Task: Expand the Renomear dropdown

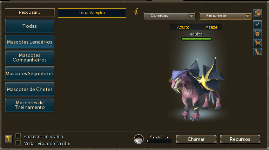Action: click(225, 16)
